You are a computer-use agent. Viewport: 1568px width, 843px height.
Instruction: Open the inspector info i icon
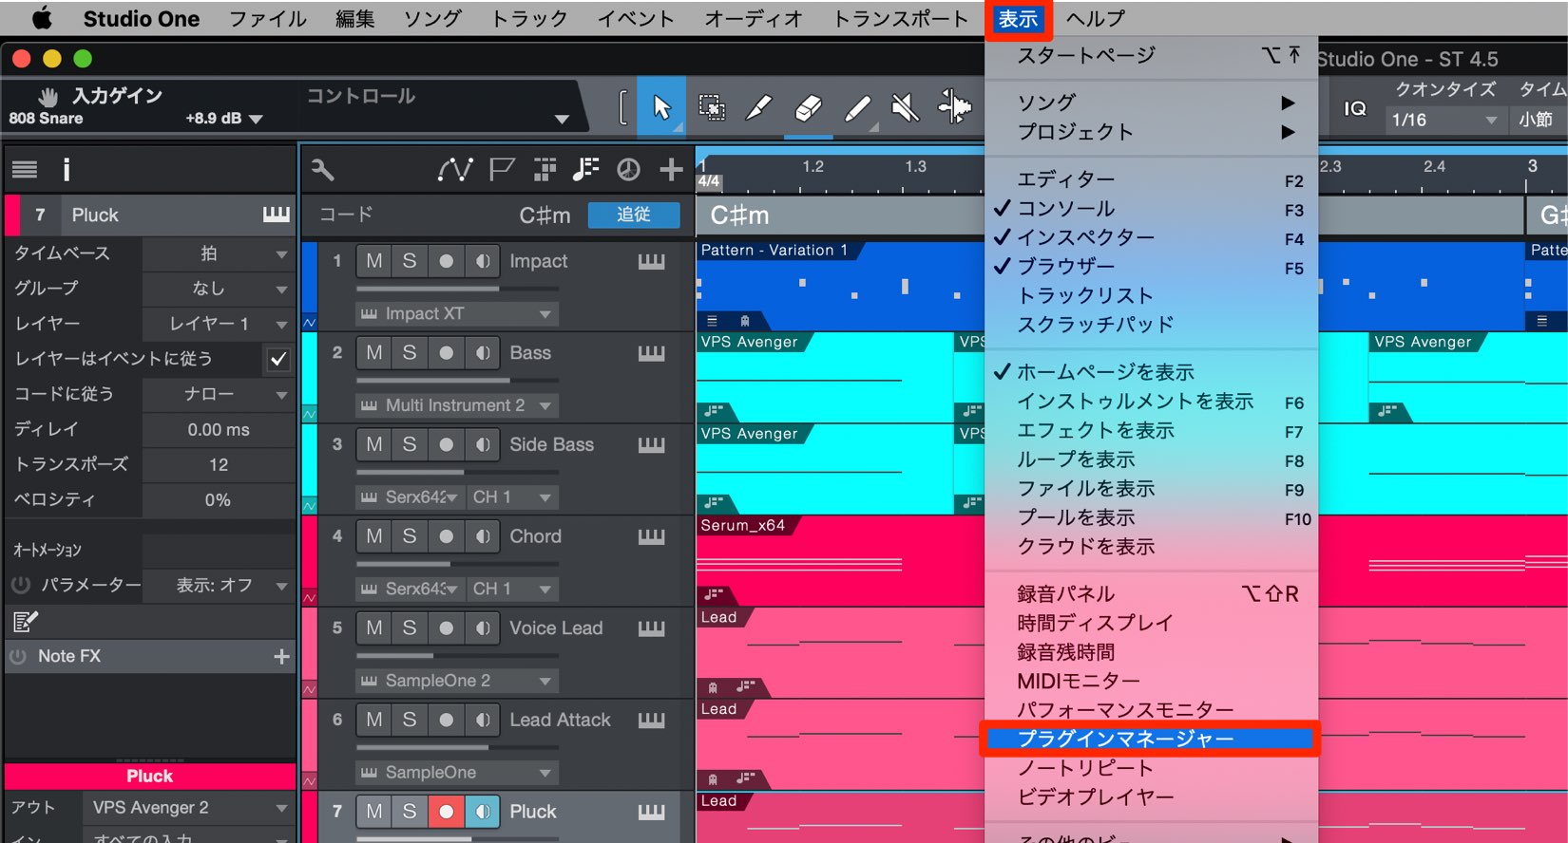click(67, 170)
